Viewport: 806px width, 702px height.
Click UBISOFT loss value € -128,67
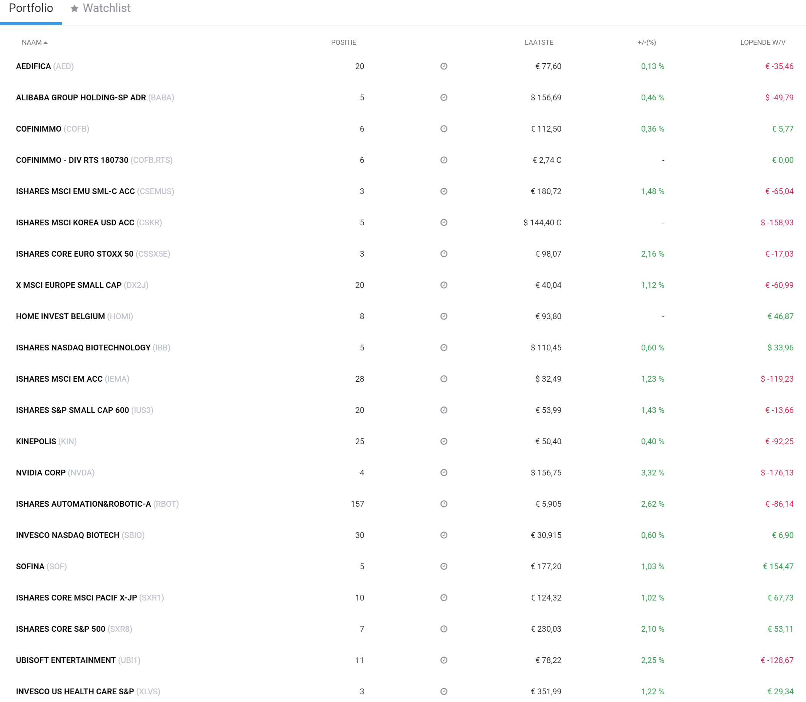pos(777,660)
